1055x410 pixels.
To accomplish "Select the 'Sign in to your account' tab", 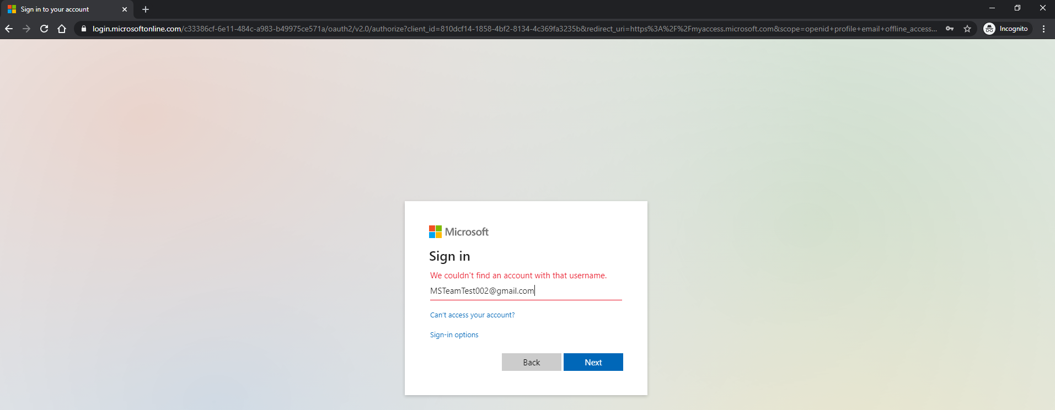I will click(x=67, y=9).
